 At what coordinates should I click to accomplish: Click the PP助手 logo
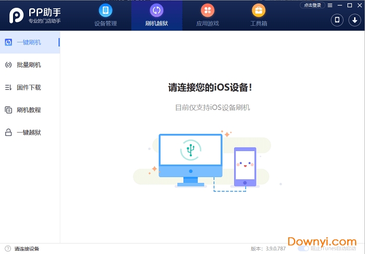tap(35, 15)
